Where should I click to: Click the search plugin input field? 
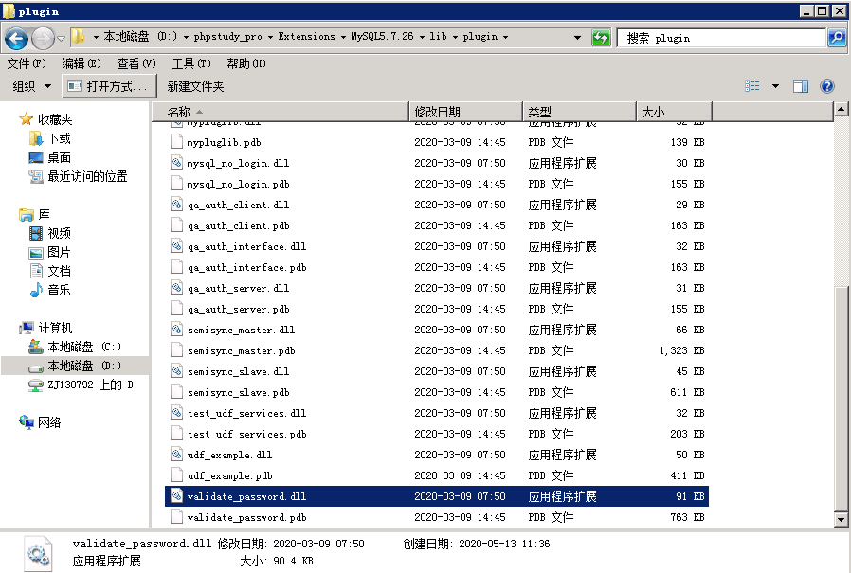tap(720, 38)
